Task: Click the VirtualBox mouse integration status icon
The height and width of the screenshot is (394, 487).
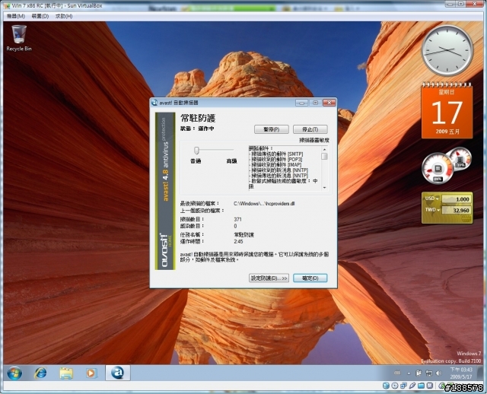Action: coord(441,386)
